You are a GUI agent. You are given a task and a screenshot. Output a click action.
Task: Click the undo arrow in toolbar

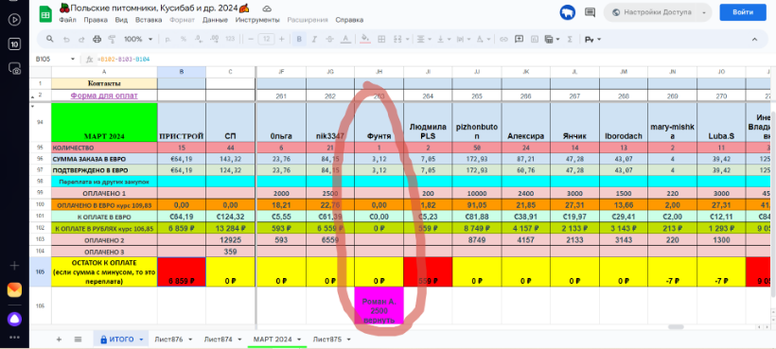[66, 39]
